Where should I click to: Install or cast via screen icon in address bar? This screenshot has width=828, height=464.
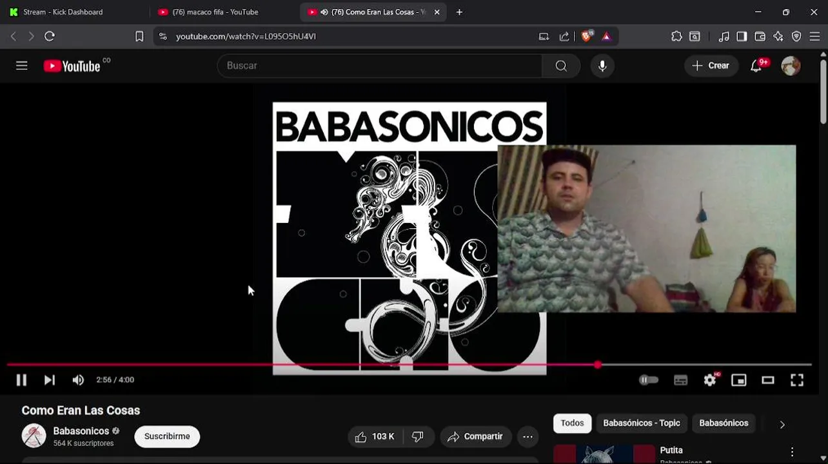click(x=544, y=36)
